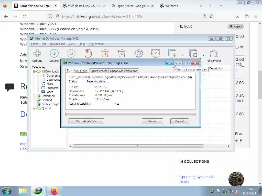Open the Firefox hamburger menu

click(x=256, y=16)
